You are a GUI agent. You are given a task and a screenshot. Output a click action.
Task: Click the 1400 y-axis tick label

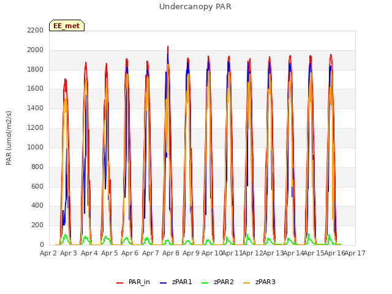[x=36, y=108]
